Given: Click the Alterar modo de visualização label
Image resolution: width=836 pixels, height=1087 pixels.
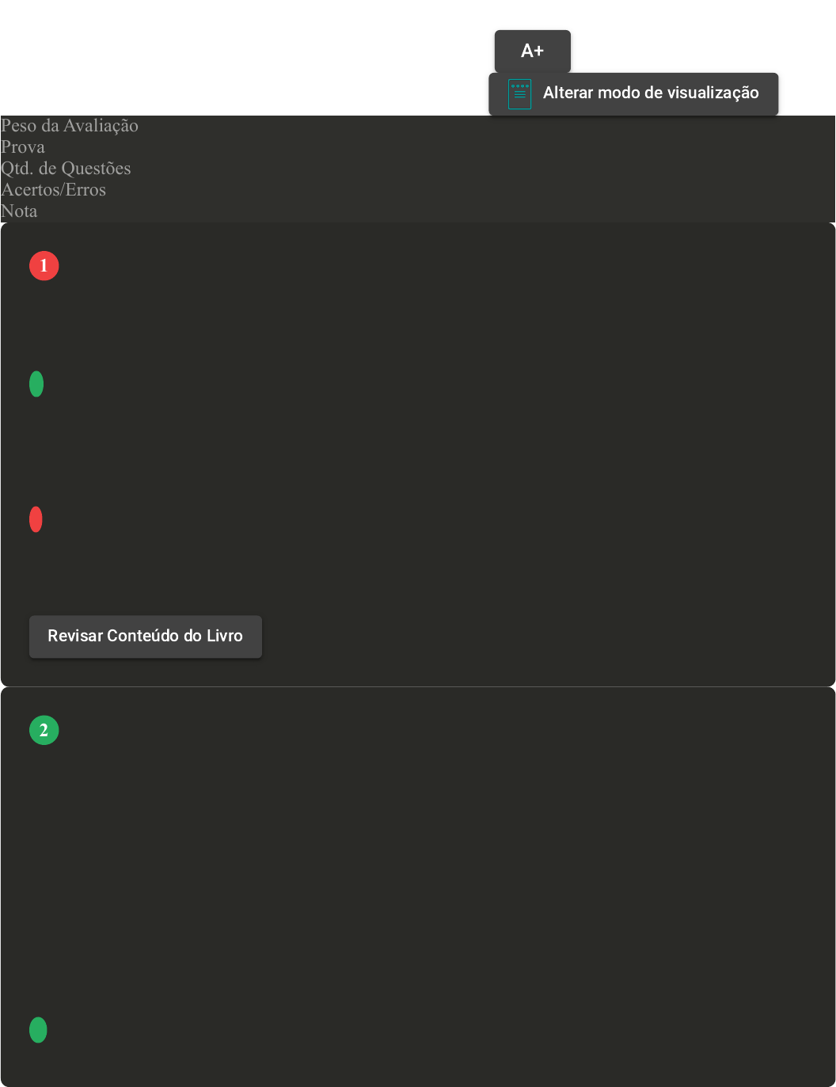Looking at the screenshot, I should [x=651, y=93].
